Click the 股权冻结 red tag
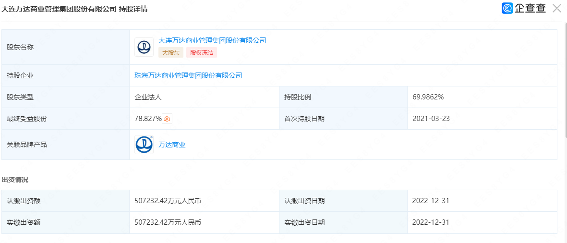Image resolution: width=567 pixels, height=243 pixels. (x=202, y=53)
